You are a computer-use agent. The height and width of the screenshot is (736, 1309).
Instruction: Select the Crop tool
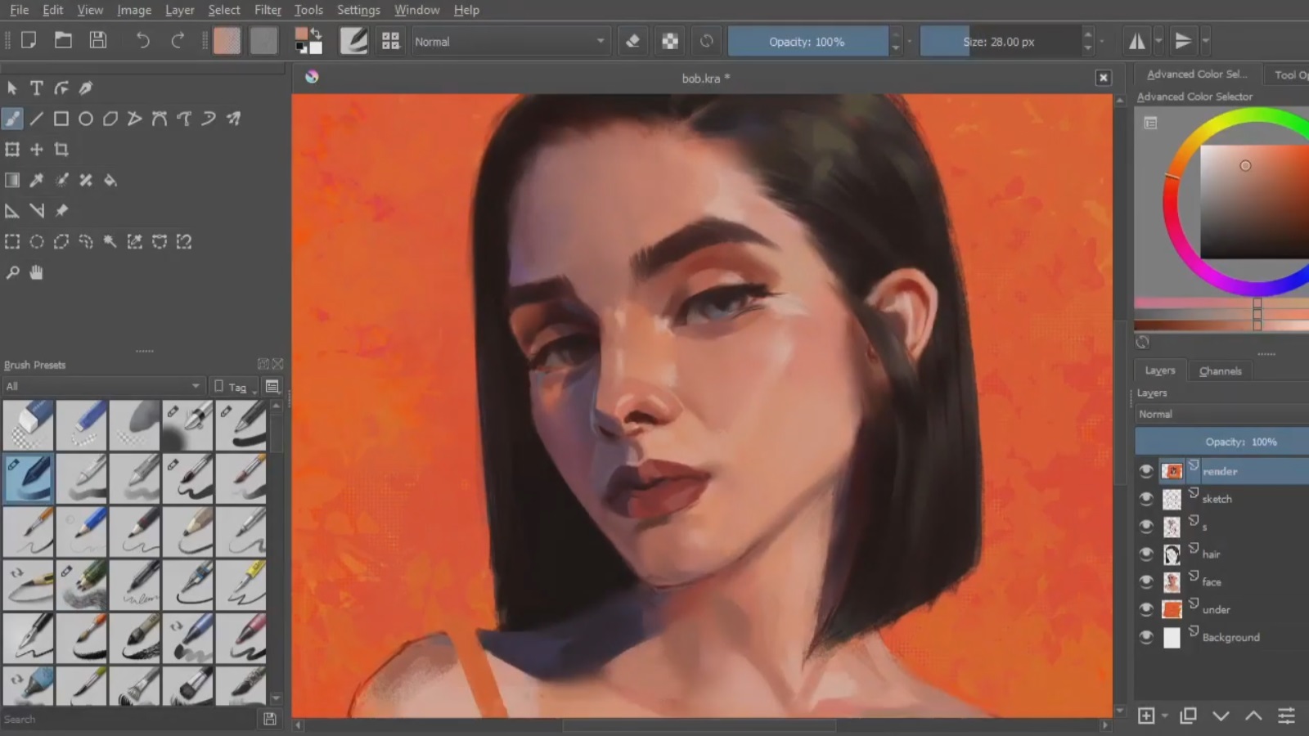click(x=61, y=150)
